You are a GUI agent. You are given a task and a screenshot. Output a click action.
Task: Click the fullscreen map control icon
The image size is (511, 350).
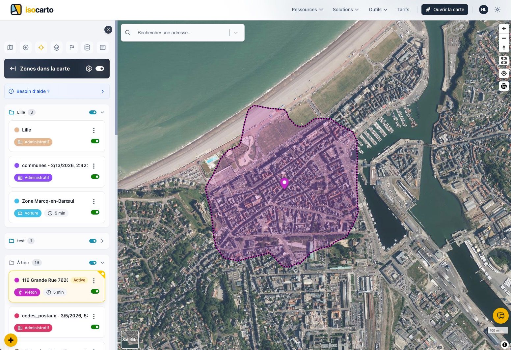[x=504, y=60]
